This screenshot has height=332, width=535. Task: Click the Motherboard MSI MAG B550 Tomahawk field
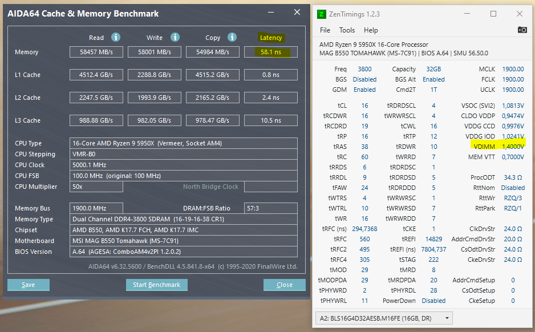(x=184, y=241)
